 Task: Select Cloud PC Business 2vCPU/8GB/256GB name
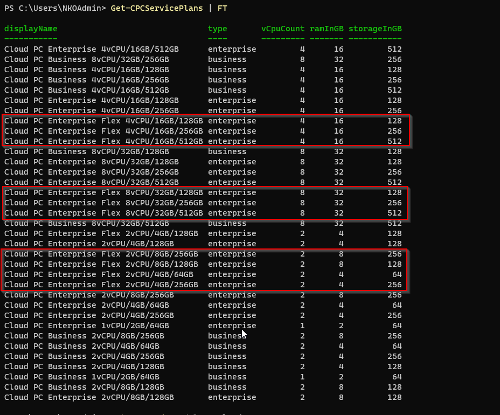[x=84, y=336]
